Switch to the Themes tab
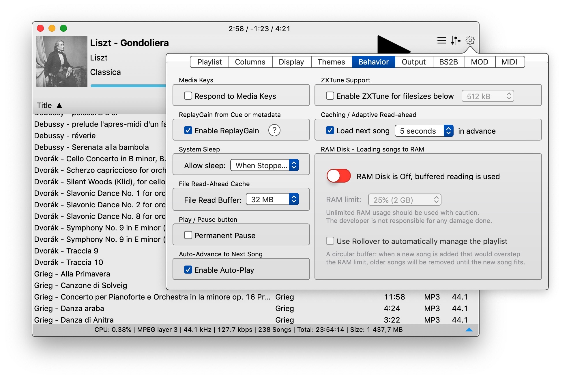This screenshot has height=379, width=569. click(331, 62)
